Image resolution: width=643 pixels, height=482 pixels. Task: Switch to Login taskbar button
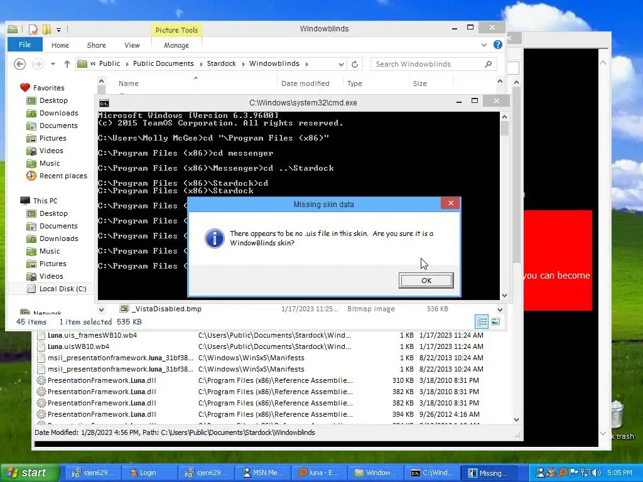[148, 473]
